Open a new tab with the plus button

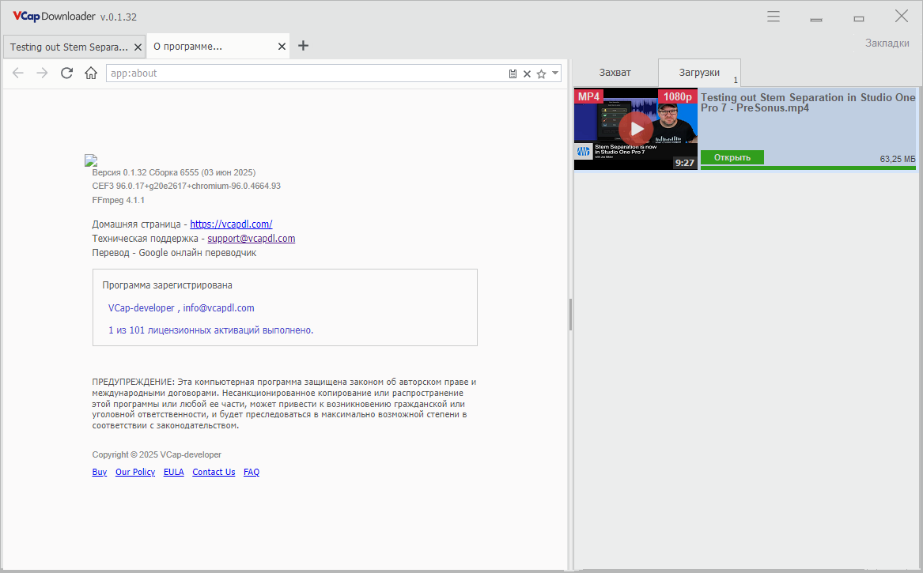click(x=303, y=46)
